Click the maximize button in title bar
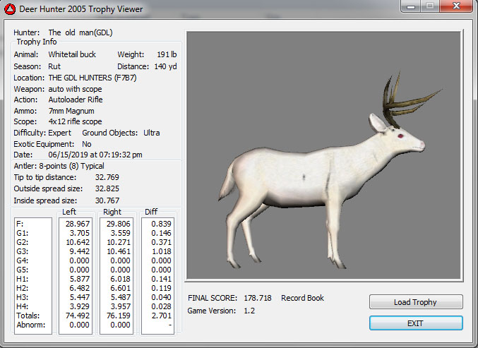The image size is (478, 348). coord(429,7)
